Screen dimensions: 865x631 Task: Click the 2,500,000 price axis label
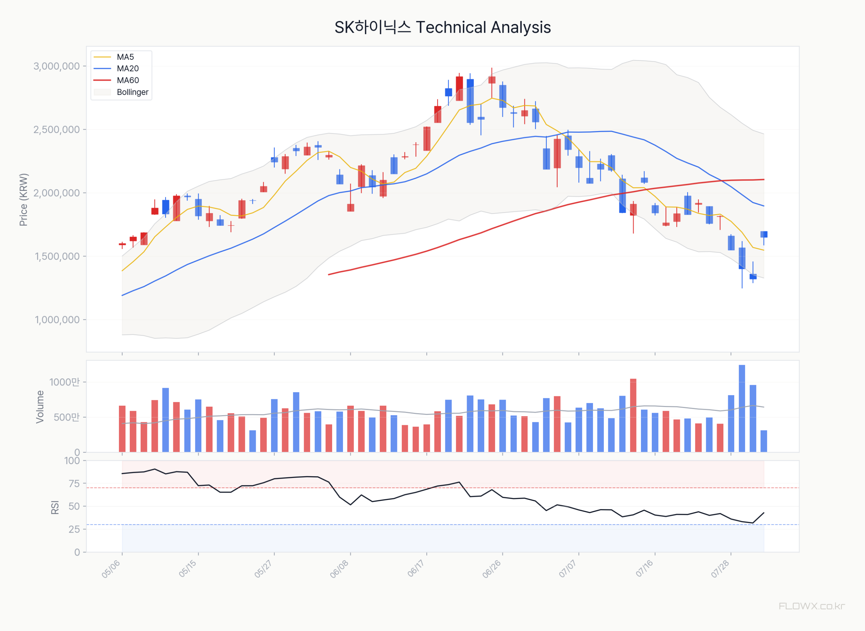pos(56,130)
